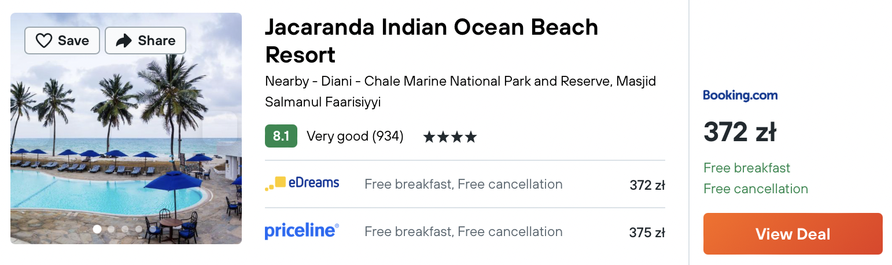
Task: Select the third image carousel dot
Action: tap(125, 229)
